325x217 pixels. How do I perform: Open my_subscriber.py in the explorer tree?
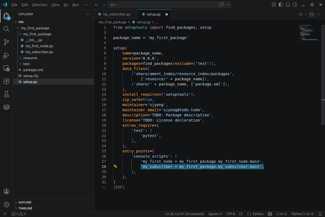click(53, 52)
